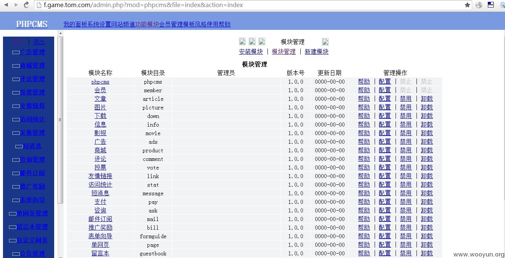This screenshot has width=505, height=258.
Task: Click 帮助 in the bill module row
Action: pos(364,227)
